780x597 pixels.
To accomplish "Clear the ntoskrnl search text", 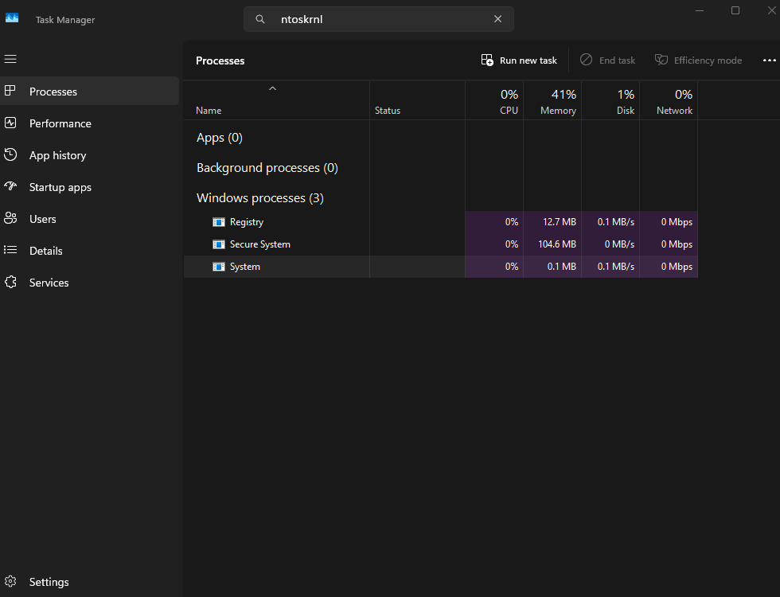I will [498, 19].
